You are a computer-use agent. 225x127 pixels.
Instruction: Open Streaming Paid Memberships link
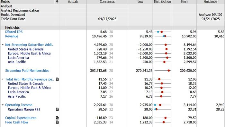pos(27,71)
